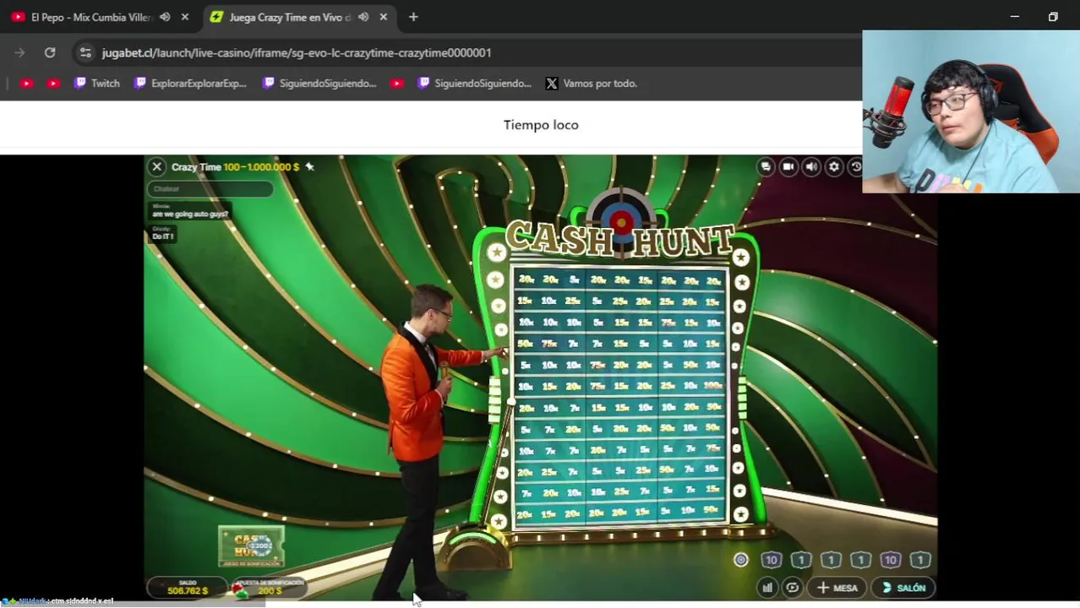Click the jugabet.cl address bar
1080x608 pixels.
[297, 52]
